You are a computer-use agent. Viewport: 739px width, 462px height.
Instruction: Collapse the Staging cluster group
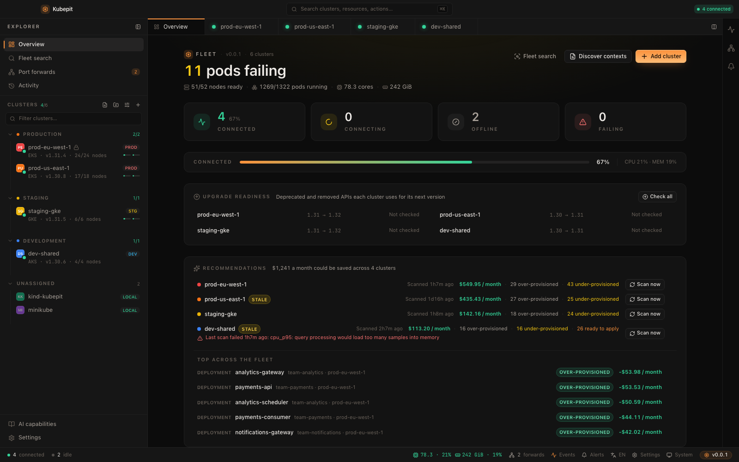coord(10,198)
